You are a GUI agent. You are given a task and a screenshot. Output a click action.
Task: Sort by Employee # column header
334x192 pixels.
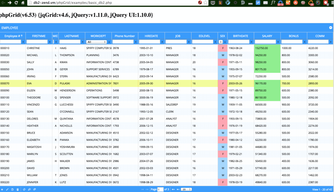click(13, 36)
